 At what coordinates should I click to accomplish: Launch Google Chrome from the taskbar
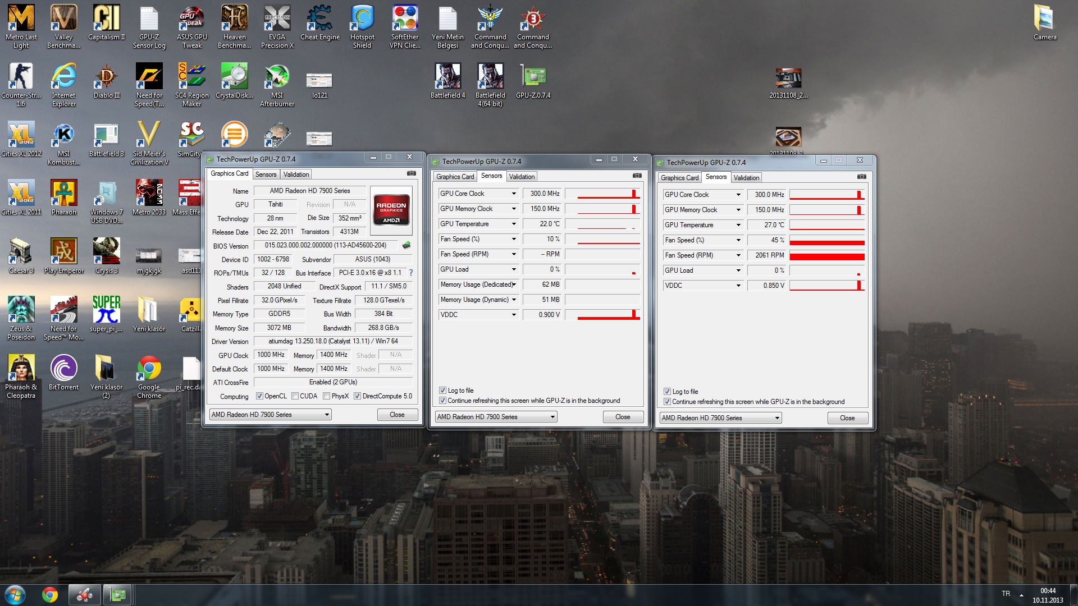click(x=50, y=595)
